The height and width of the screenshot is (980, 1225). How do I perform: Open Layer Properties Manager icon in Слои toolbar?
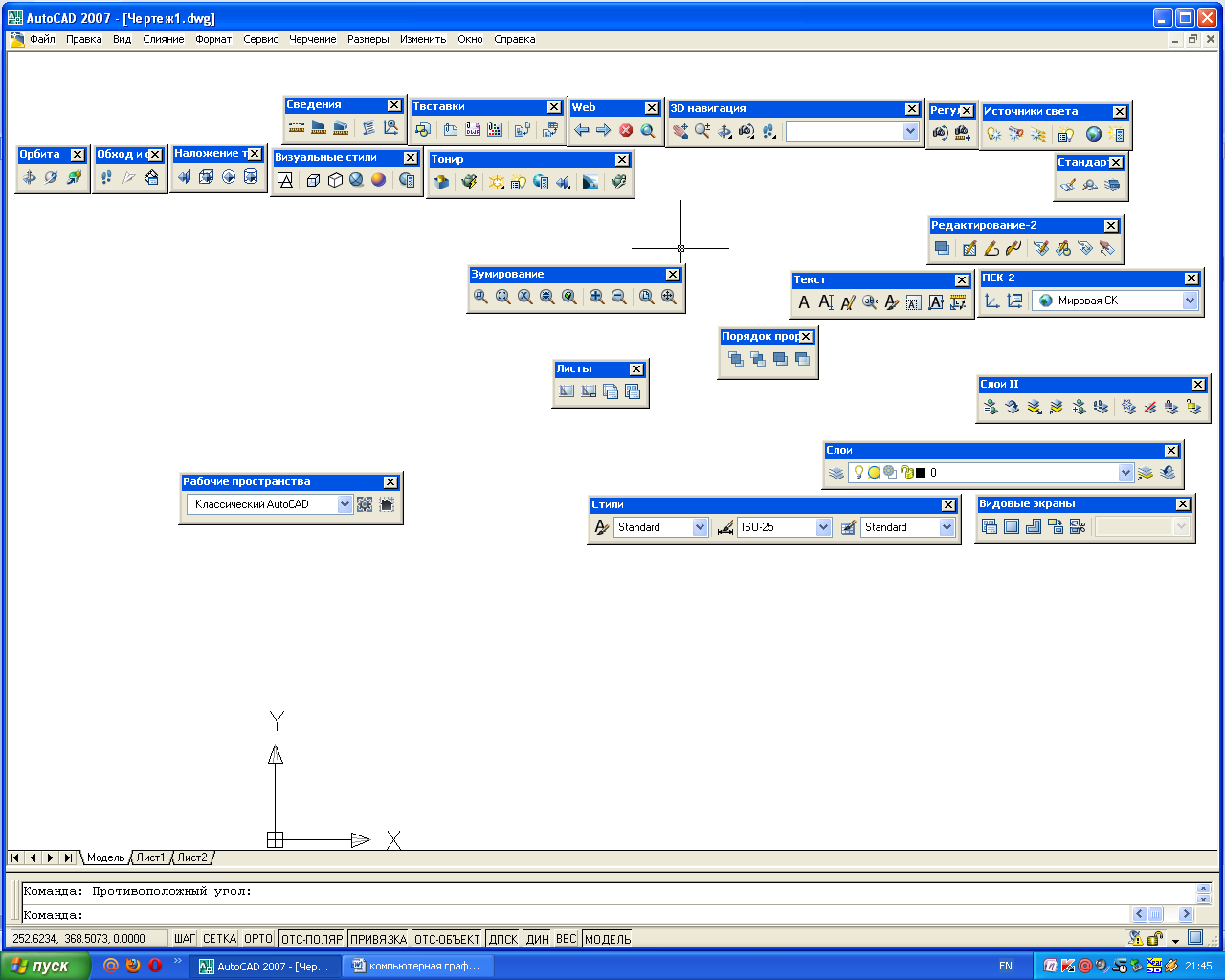click(x=836, y=473)
